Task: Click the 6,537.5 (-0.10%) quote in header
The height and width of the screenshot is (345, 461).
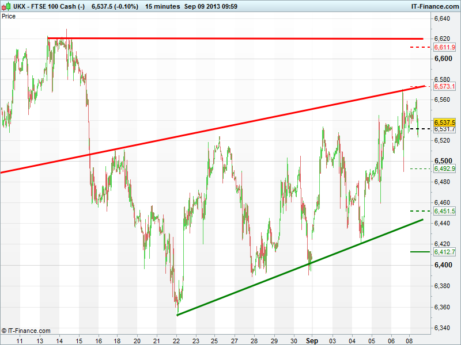Action: (x=116, y=6)
